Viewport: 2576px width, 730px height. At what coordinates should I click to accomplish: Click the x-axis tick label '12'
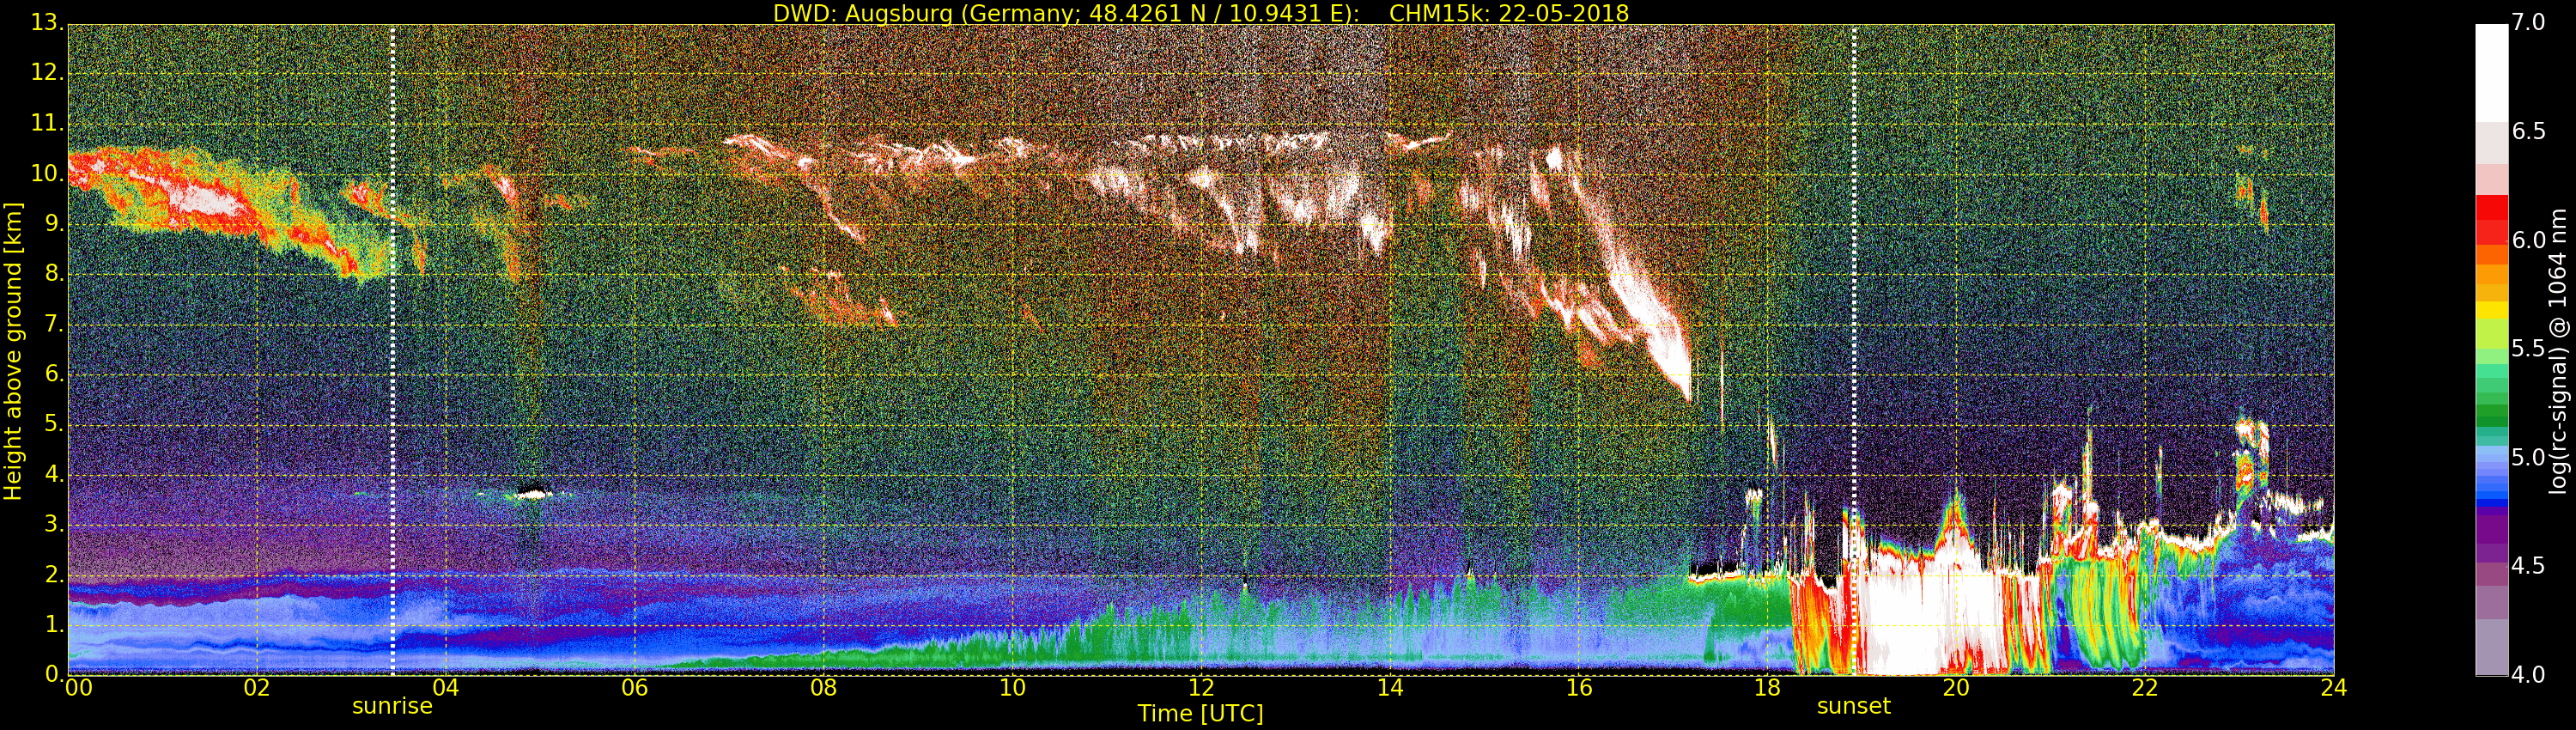click(1201, 688)
